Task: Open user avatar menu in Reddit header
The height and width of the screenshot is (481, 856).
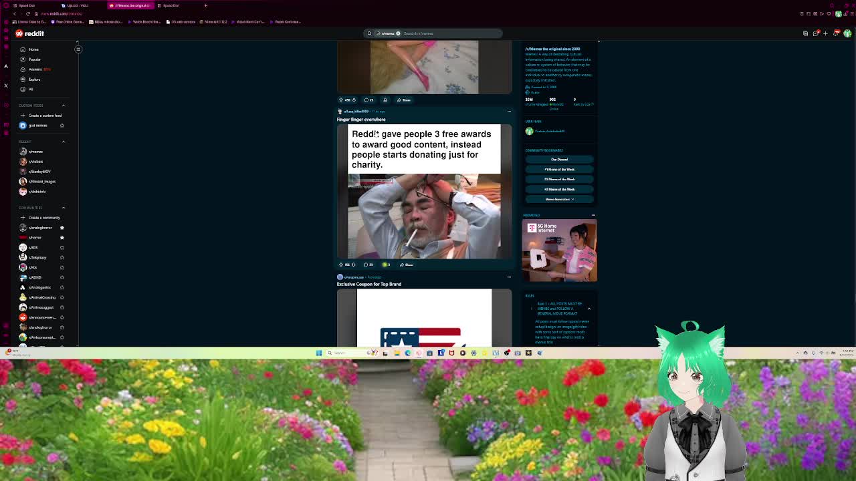Action: pos(847,33)
